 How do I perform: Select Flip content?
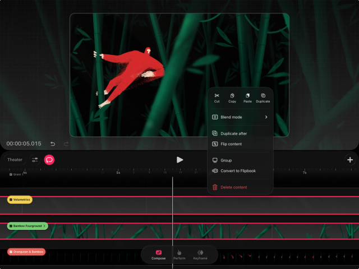coord(240,144)
